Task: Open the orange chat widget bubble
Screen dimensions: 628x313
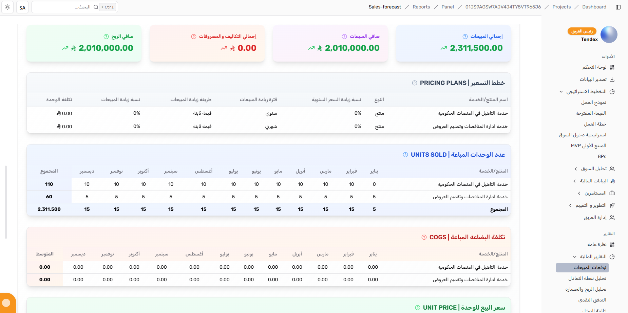Action: click(6, 303)
